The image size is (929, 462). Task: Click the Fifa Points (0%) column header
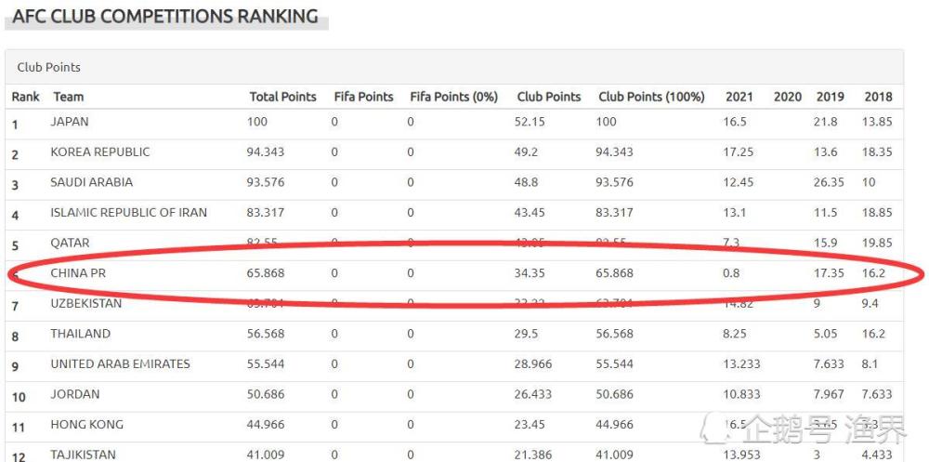[454, 97]
